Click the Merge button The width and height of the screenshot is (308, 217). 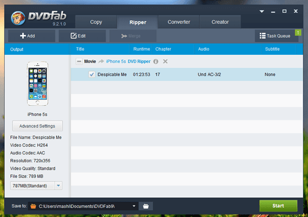pyautogui.click(x=133, y=36)
